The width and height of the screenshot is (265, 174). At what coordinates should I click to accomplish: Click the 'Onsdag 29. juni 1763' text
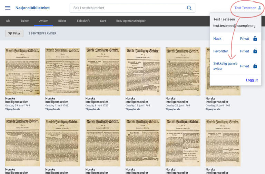pyautogui.click(x=218, y=105)
